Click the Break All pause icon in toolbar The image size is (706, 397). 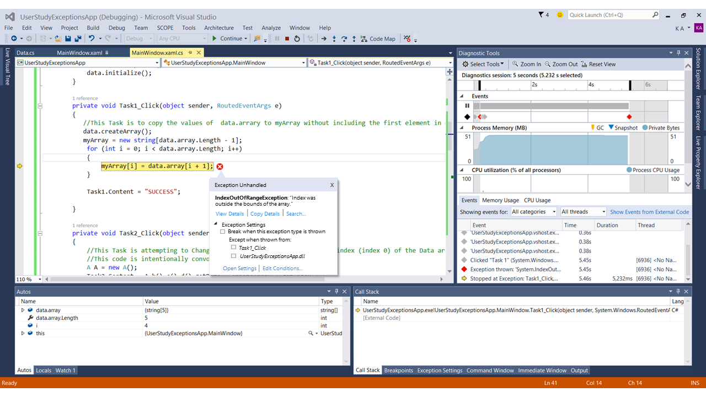277,39
